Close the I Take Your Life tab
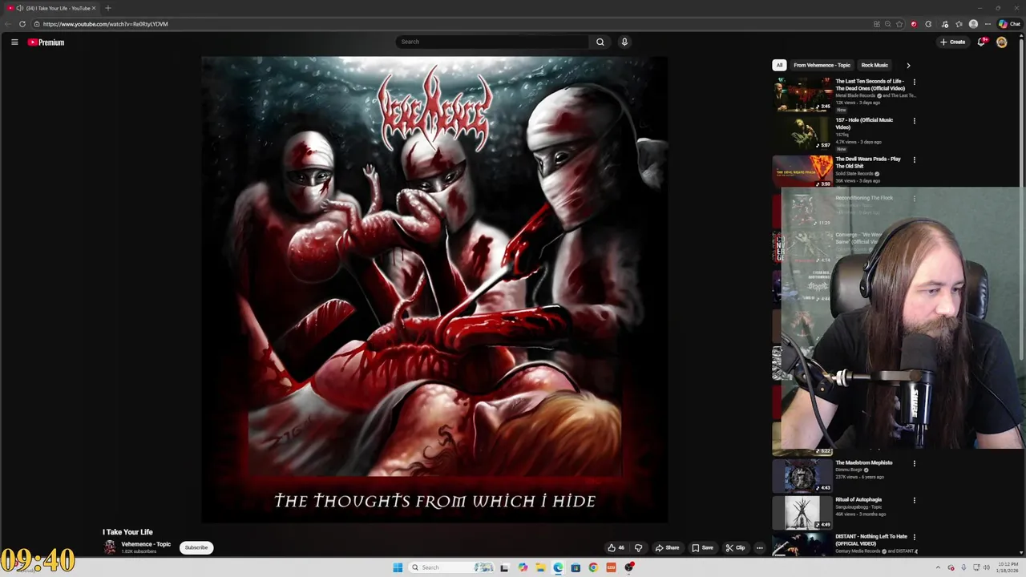Screen dimensions: 1026x577 [x=93, y=8]
